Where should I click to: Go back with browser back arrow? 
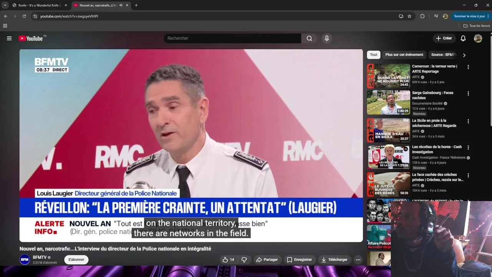tap(5, 16)
